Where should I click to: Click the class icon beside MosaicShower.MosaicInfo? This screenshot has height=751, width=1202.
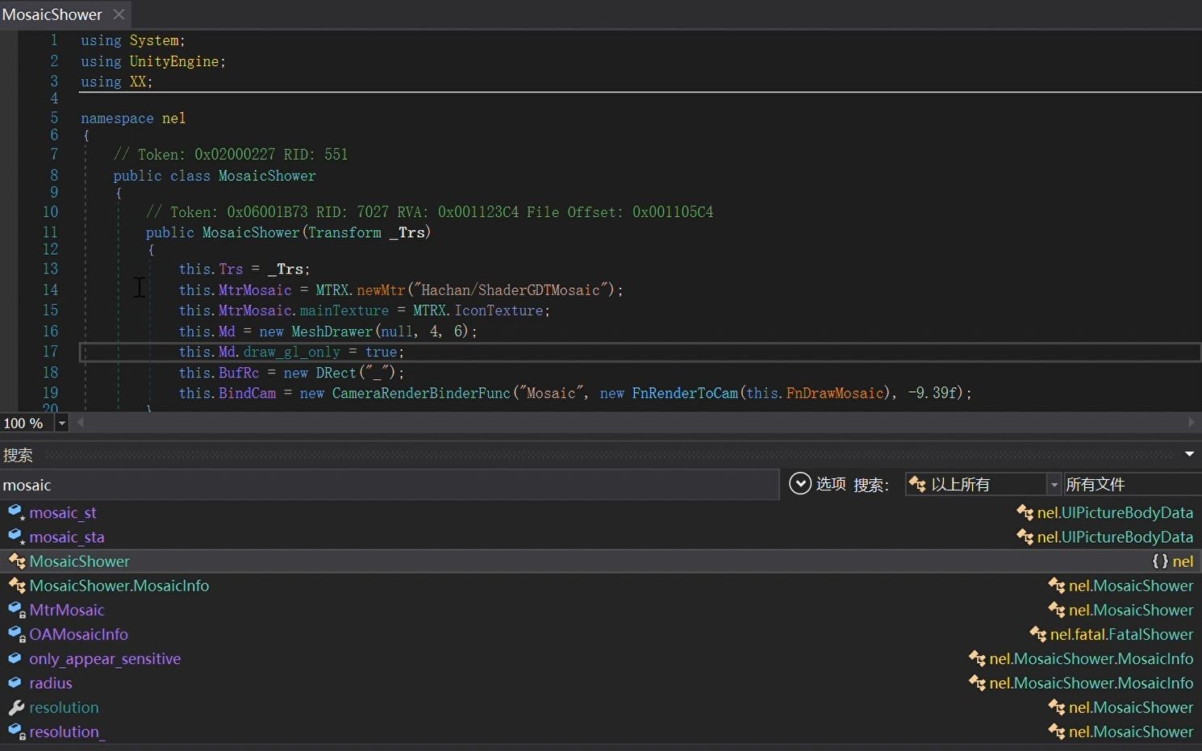click(16, 586)
